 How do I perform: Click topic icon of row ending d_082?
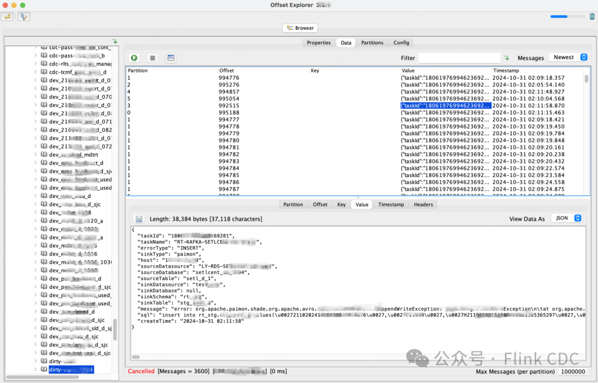(x=44, y=130)
